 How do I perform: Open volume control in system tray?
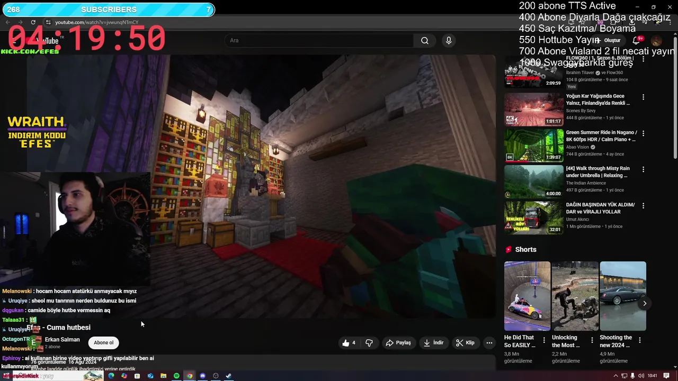pyautogui.click(x=641, y=376)
